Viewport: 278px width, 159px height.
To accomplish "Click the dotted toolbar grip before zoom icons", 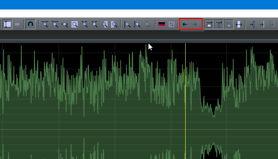I will (38, 24).
